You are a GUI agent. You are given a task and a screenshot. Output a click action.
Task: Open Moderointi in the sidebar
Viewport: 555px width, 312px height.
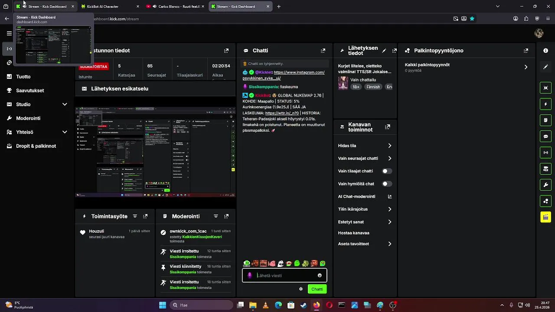point(28,118)
